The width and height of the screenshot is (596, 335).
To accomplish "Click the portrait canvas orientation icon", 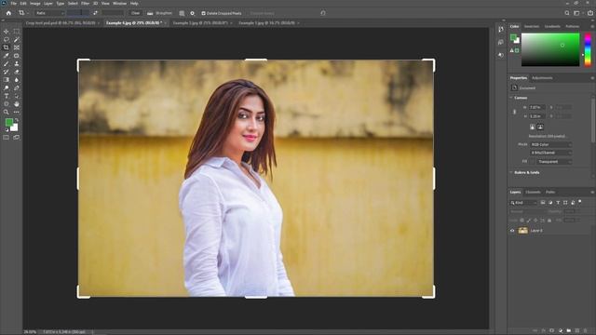I will coord(532,127).
